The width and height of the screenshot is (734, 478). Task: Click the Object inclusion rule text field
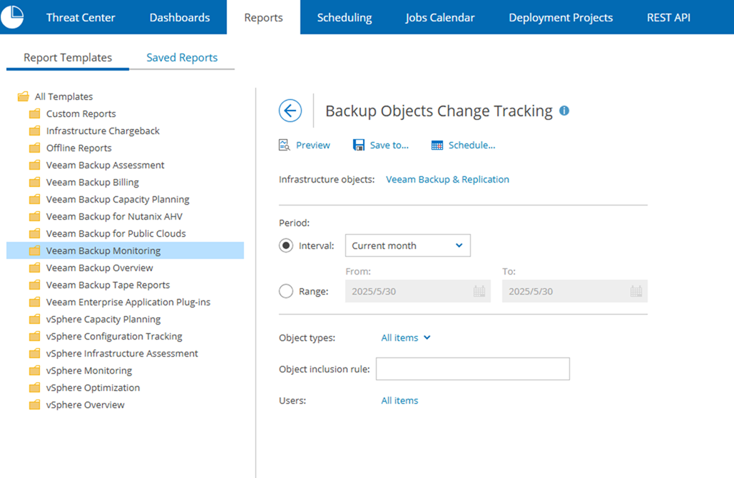(x=472, y=369)
